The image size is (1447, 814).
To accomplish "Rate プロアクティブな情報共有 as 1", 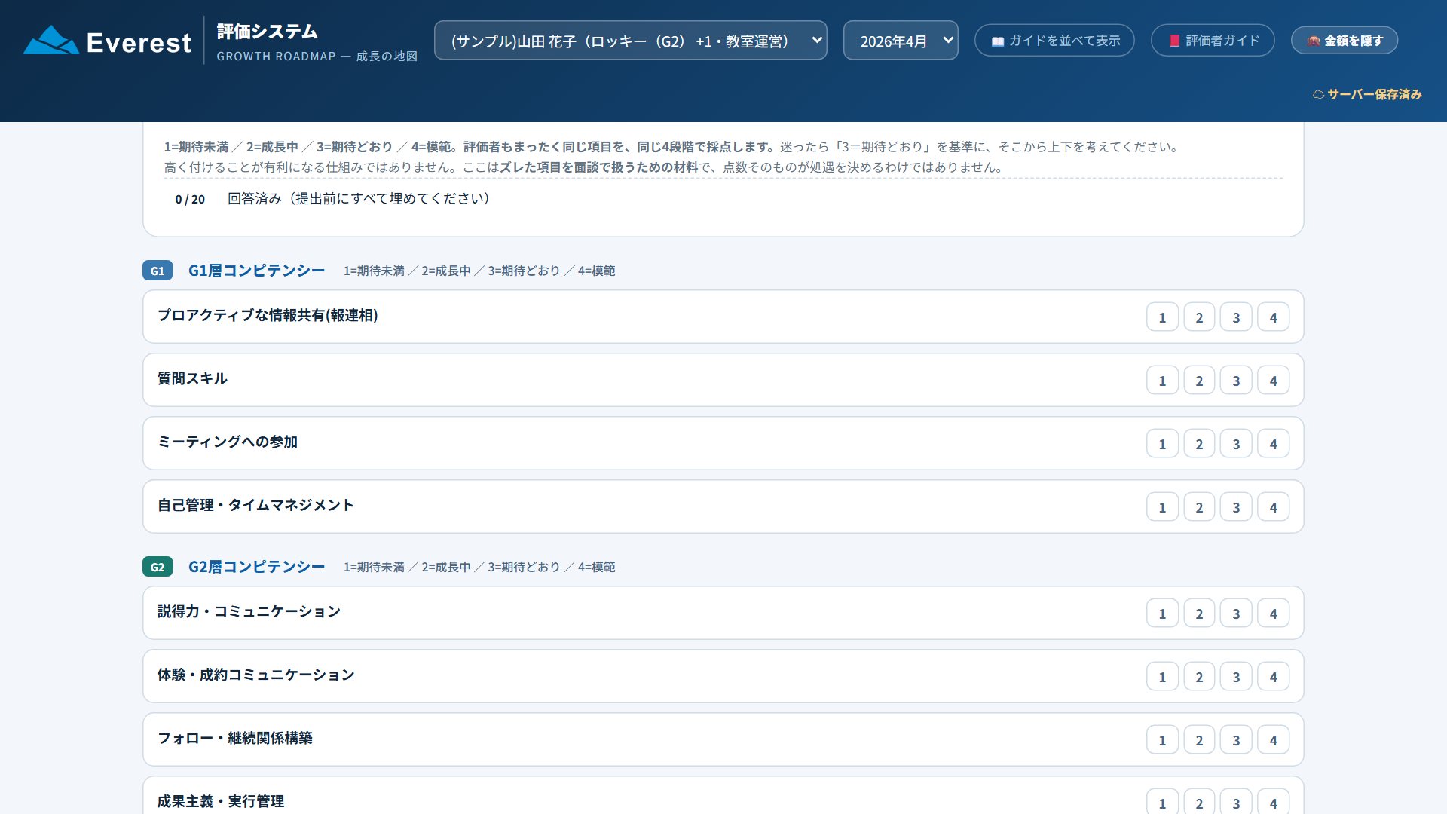I will pyautogui.click(x=1162, y=317).
